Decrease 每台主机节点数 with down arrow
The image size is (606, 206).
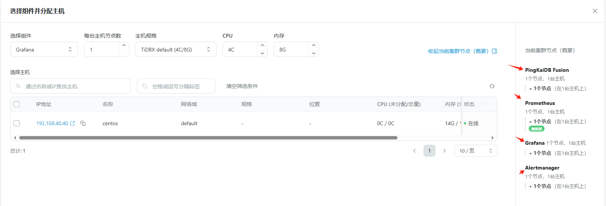point(124,53)
